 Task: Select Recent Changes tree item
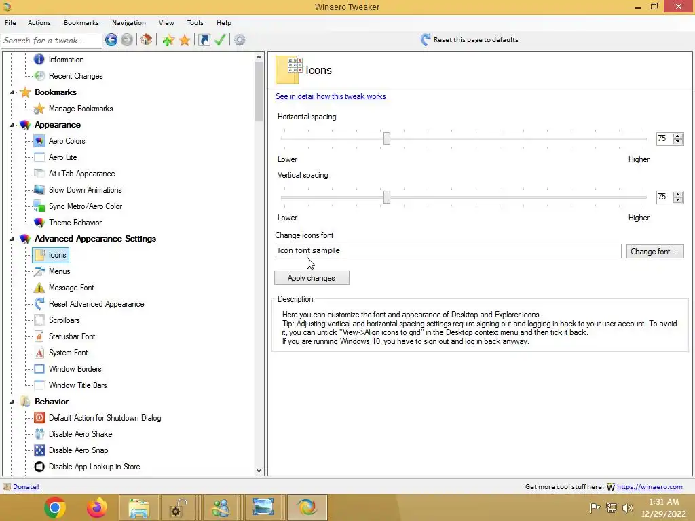tap(75, 76)
